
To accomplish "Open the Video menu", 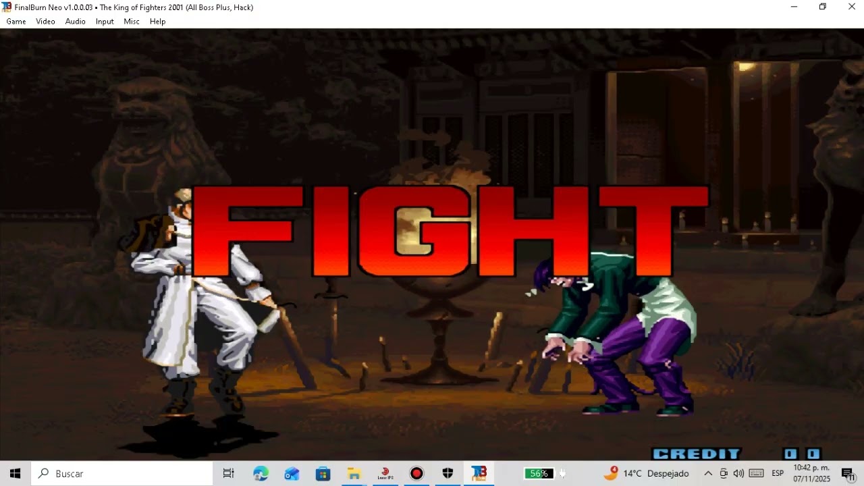I will [45, 22].
